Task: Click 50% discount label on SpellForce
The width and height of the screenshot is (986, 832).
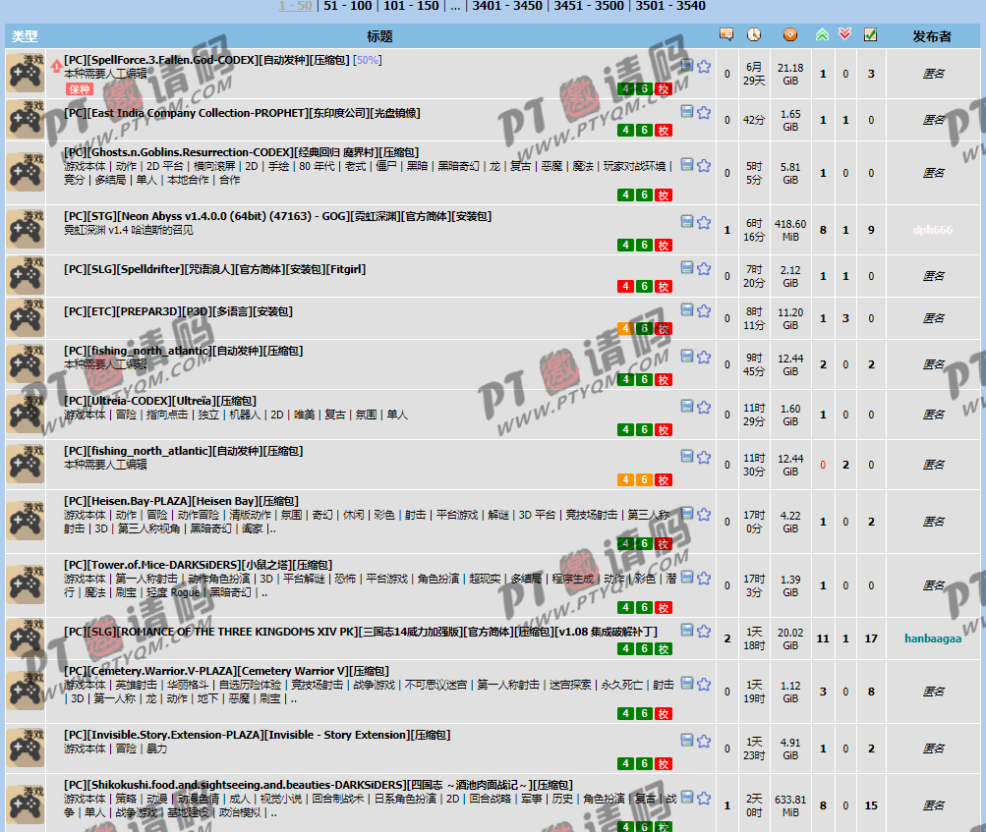Action: pos(368,60)
